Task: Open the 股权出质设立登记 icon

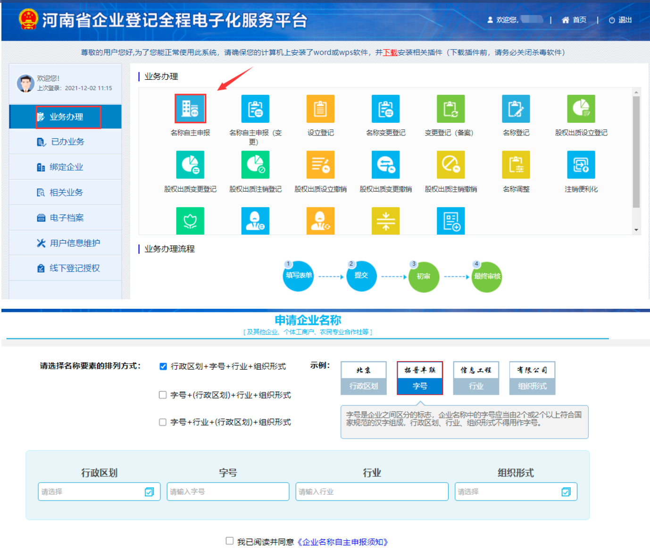Action: point(581,109)
